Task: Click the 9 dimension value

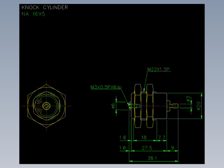Action: tap(172, 148)
